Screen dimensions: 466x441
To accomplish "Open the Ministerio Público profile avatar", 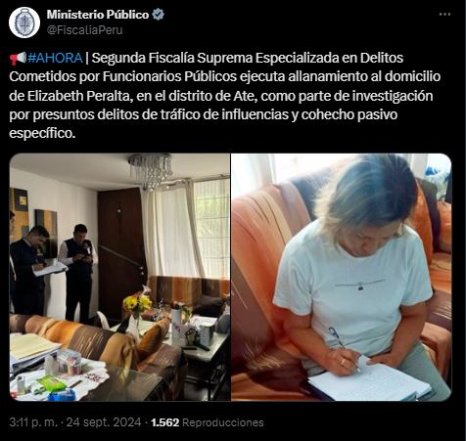I will click(24, 22).
